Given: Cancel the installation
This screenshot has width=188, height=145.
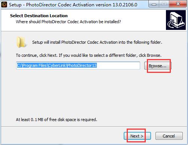Looking at the screenshot, I should point(169,136).
